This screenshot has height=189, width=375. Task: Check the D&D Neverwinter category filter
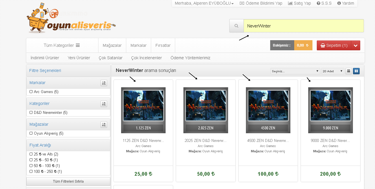31,112
